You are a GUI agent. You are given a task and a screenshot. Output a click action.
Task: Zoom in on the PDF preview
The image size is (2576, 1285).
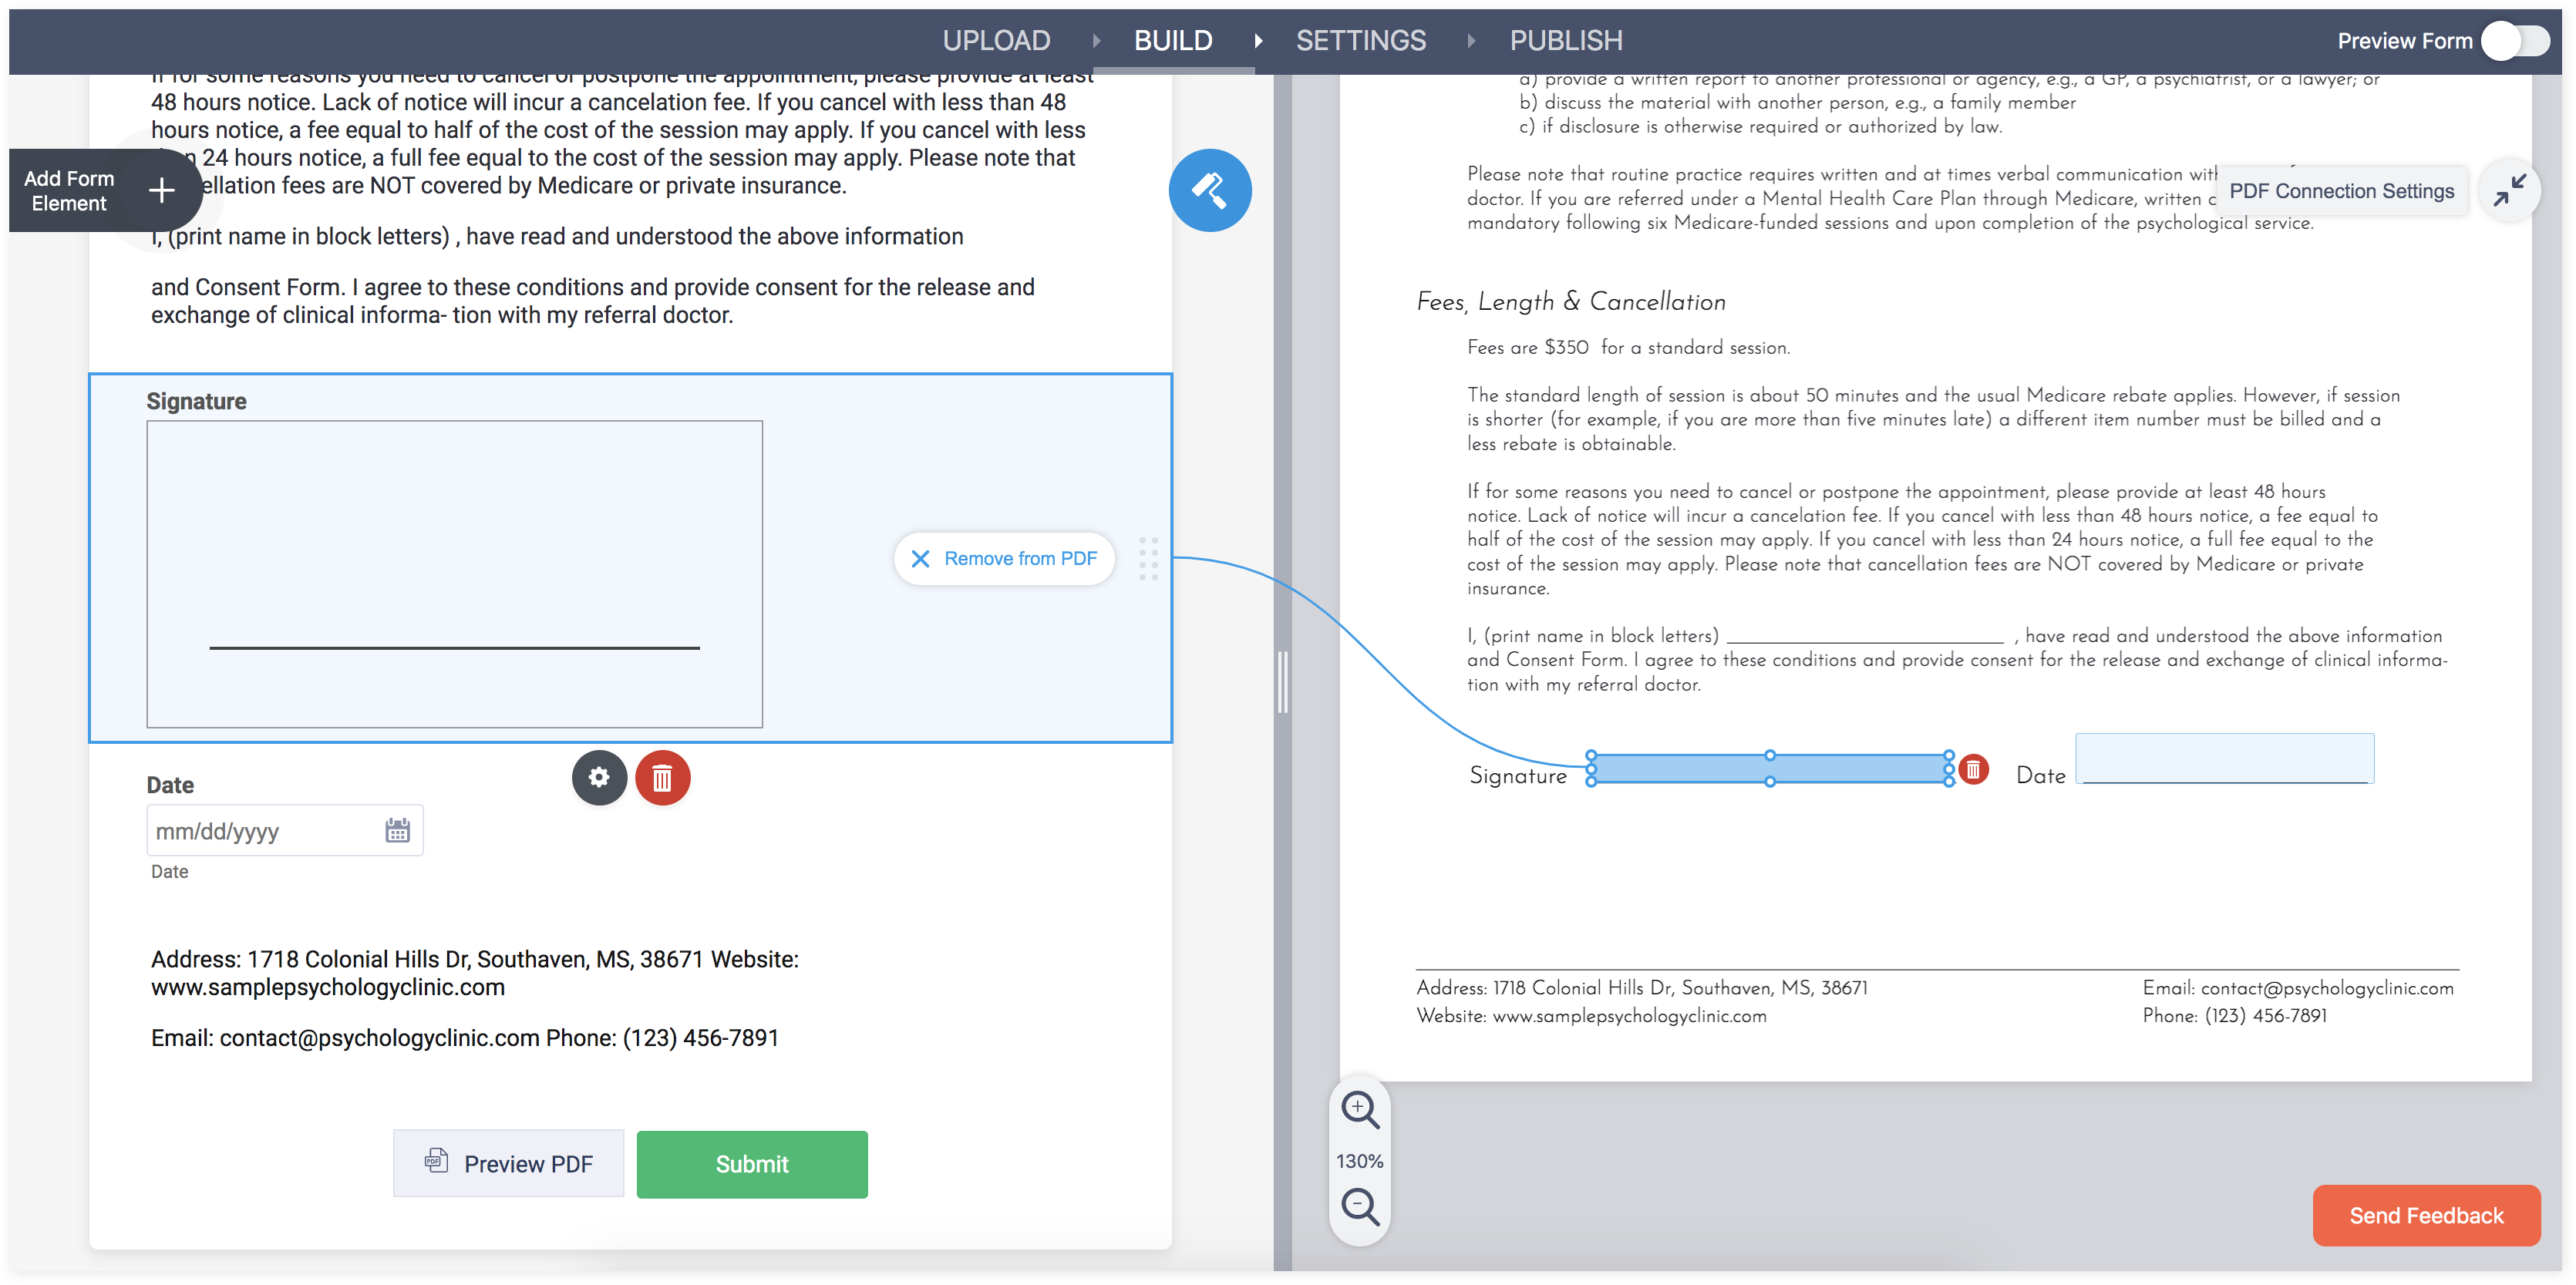[1360, 1110]
